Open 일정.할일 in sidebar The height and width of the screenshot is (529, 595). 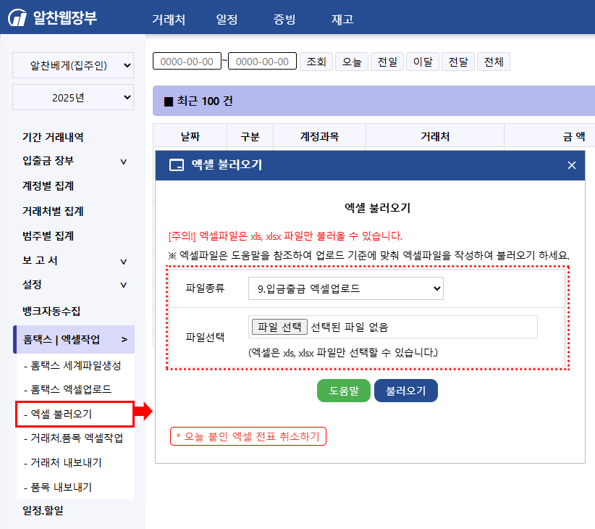pyautogui.click(x=43, y=510)
